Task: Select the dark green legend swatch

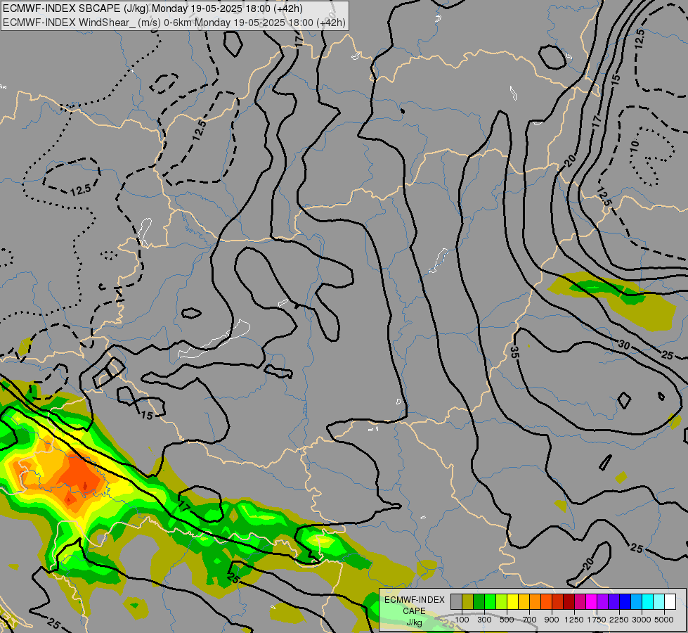Action: point(479,602)
